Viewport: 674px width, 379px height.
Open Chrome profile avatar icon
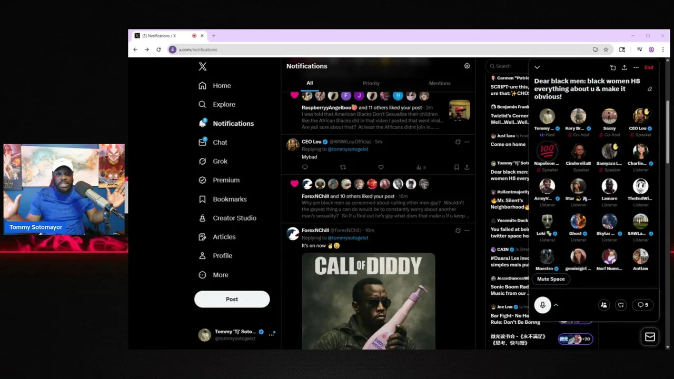[x=651, y=49]
